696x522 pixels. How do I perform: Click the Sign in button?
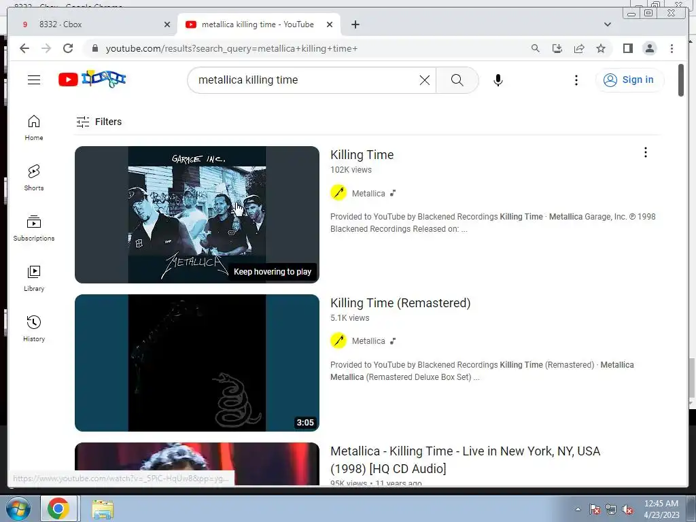pos(629,80)
